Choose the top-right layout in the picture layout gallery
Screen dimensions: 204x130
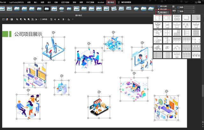[195, 18]
